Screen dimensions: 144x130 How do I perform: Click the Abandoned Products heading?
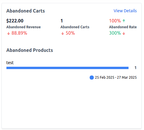point(30,50)
